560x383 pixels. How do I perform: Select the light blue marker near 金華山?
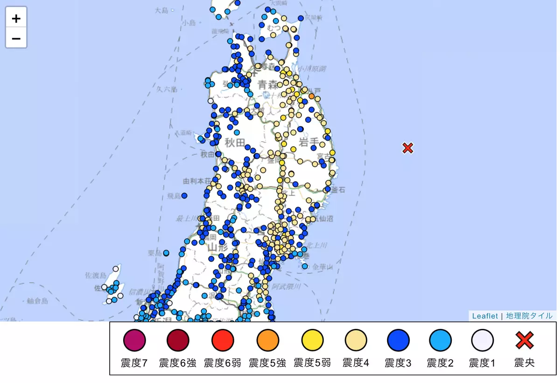(305, 266)
